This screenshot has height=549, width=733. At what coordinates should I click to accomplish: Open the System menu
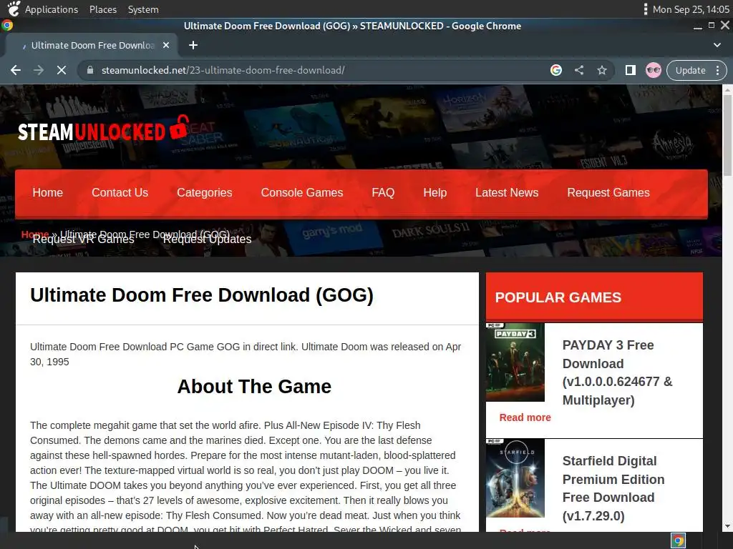(143, 9)
